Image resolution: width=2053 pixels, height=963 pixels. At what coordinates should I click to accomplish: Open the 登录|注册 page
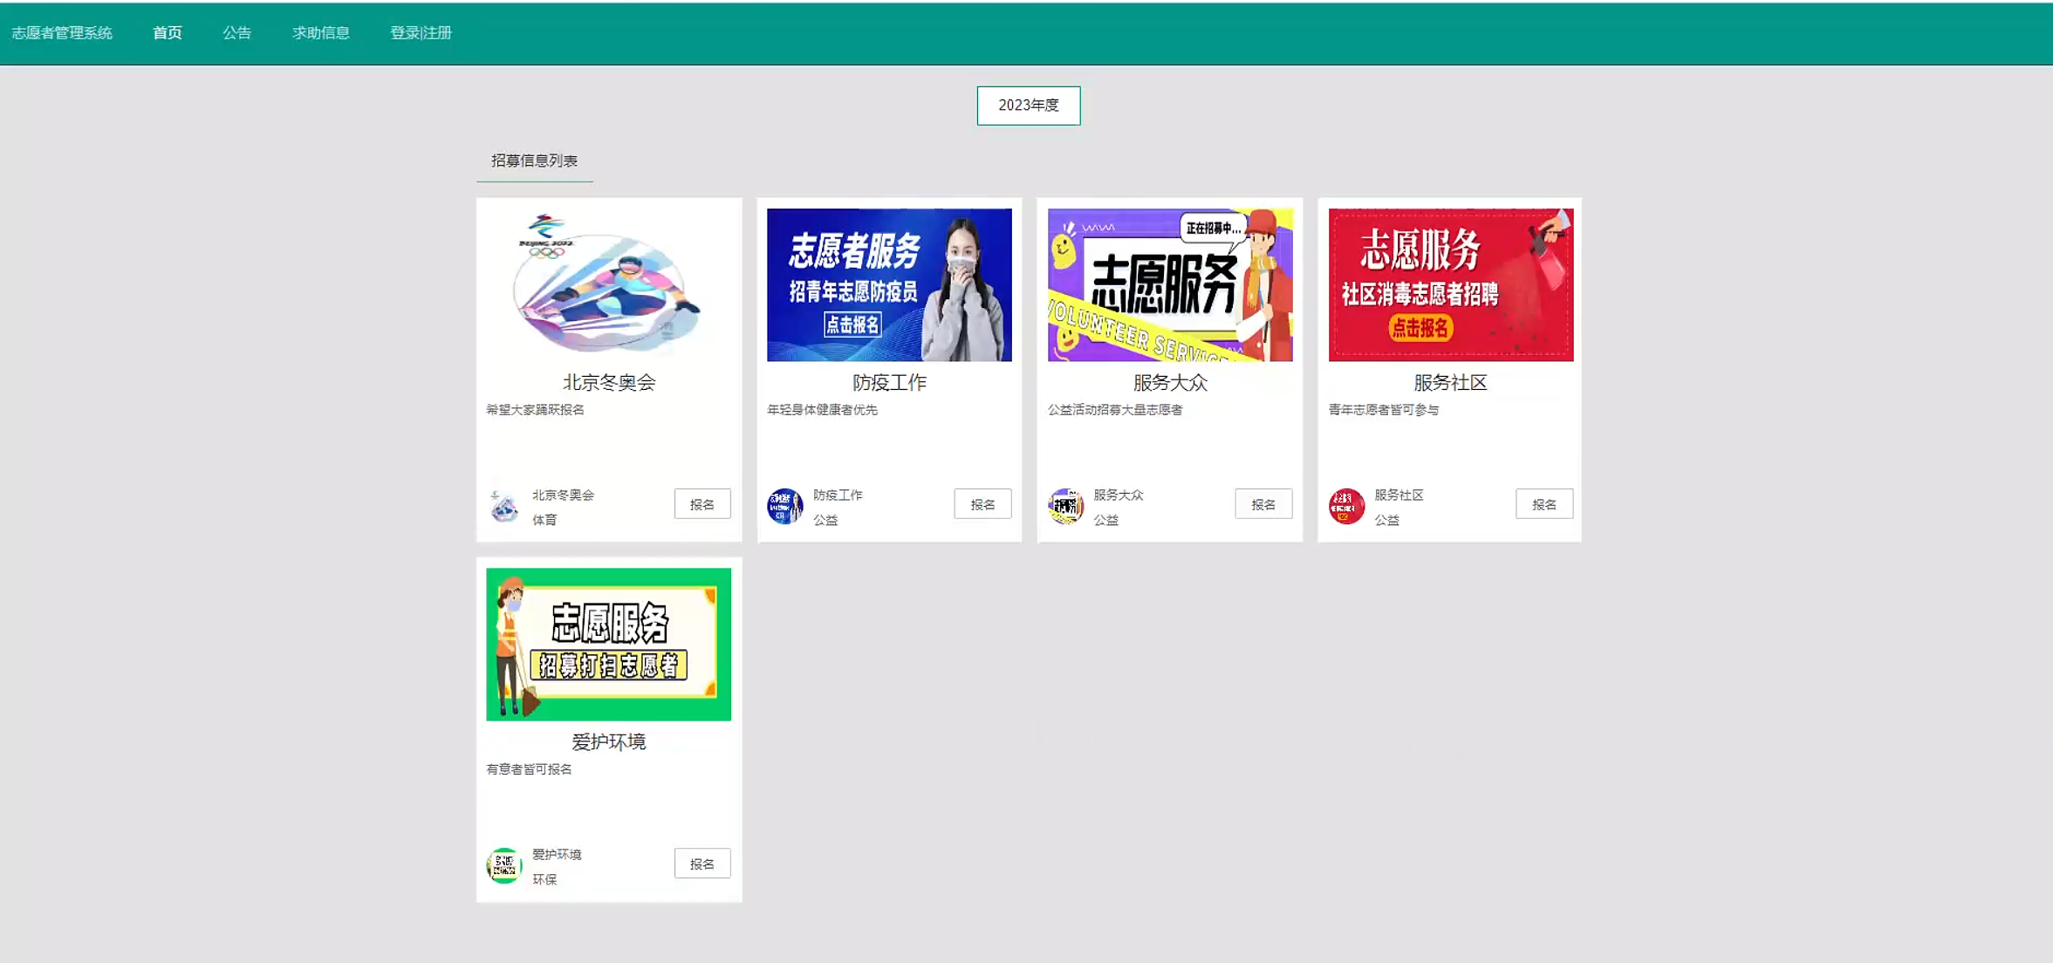pos(421,33)
